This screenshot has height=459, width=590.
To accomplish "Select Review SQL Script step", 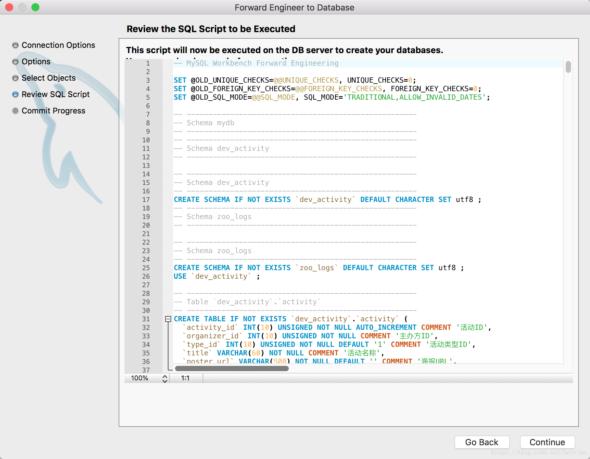I will 55,94.
